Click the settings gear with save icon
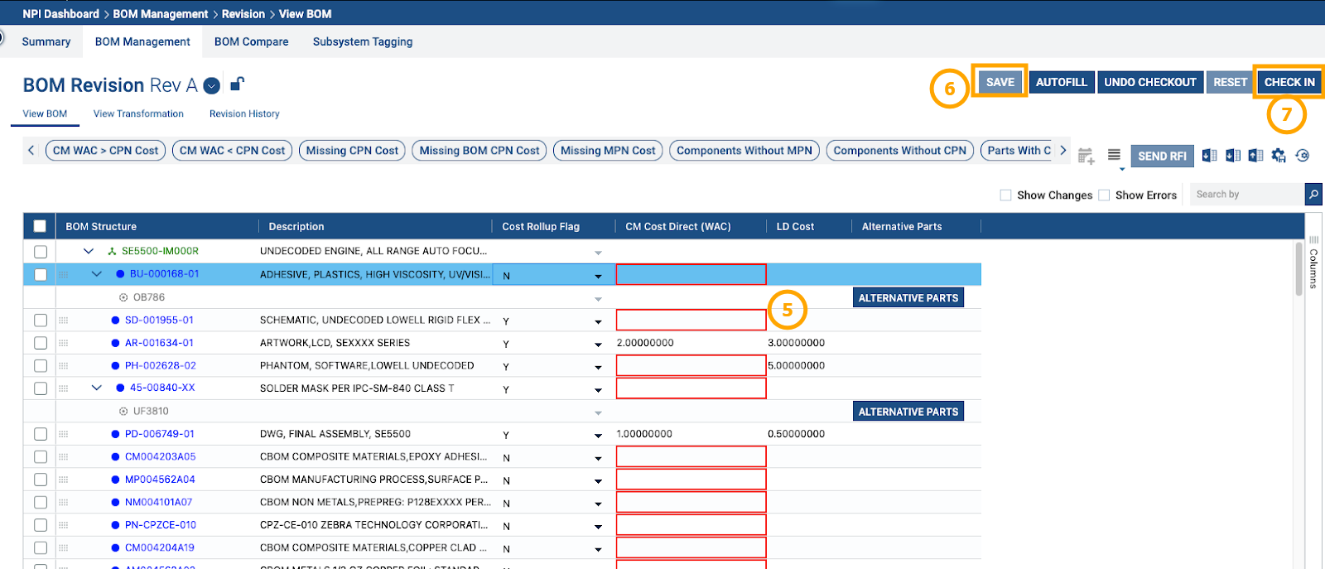 click(x=1279, y=156)
